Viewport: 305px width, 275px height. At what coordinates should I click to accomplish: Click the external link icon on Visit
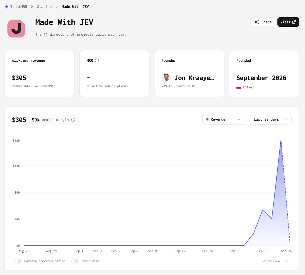(294, 22)
